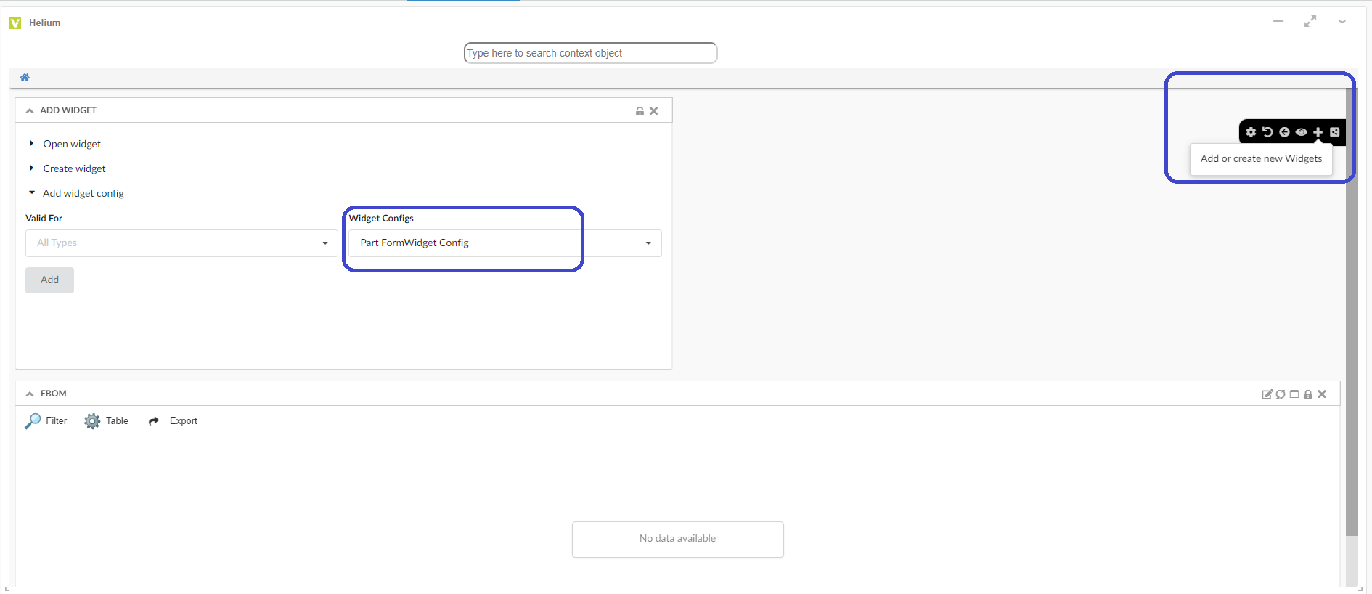Close the Add Widget panel
This screenshot has height=594, width=1372.
click(x=654, y=111)
